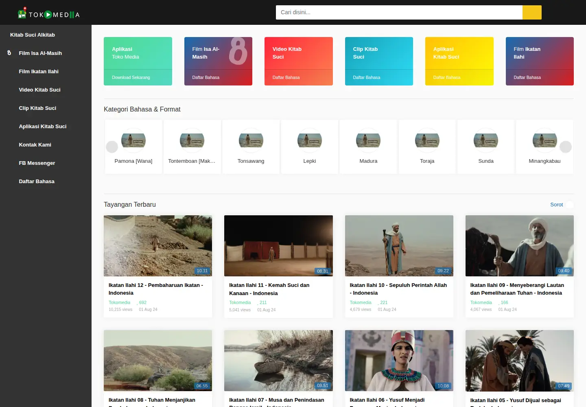Image resolution: width=586 pixels, height=407 pixels.
Task: Click Tokomedia channel under Ikatan Ilahi 12
Action: click(x=120, y=302)
